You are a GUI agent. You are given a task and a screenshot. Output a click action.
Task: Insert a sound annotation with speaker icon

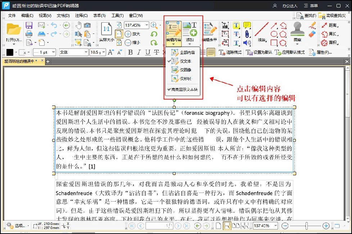pos(247,42)
